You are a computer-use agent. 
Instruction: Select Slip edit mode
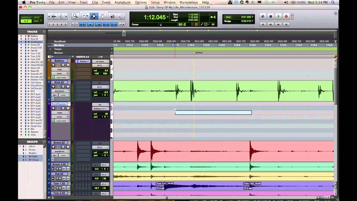click(x=26, y=21)
